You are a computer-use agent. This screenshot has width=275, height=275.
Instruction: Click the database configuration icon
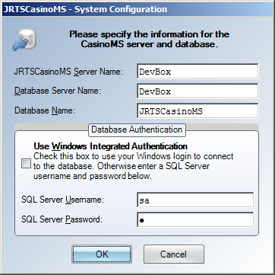(x=24, y=40)
